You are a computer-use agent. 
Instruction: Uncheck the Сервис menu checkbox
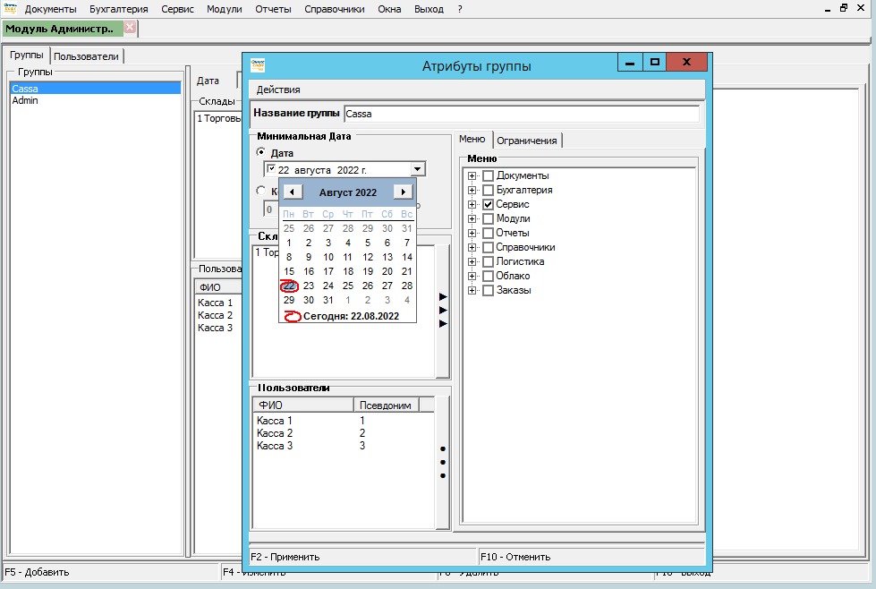pyautogui.click(x=488, y=204)
